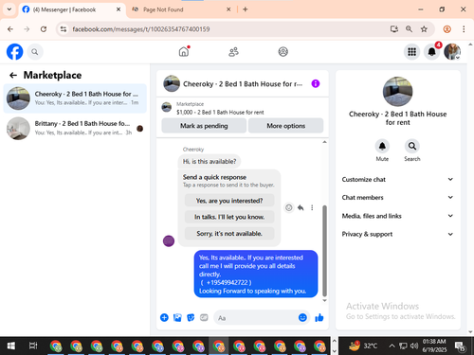Search within the conversation magnifier icon
474x355 pixels.
click(412, 146)
